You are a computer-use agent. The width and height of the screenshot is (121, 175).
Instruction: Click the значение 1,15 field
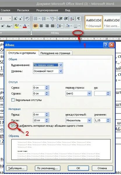pos(100,120)
